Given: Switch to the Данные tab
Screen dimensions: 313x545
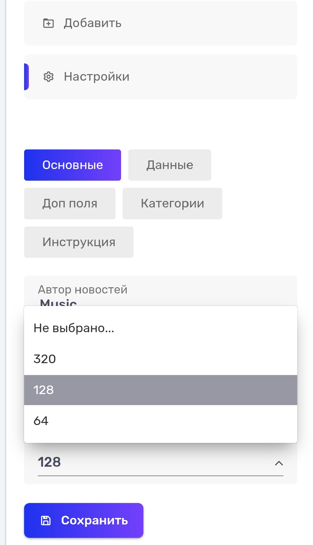Looking at the screenshot, I should click(170, 165).
